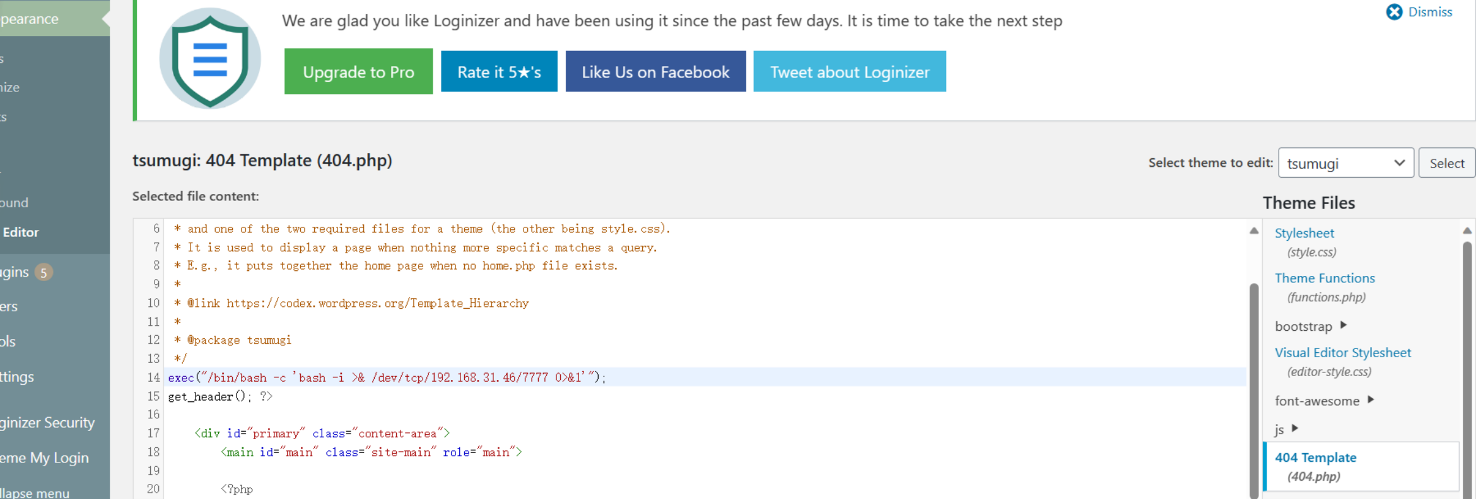Click line 7 comment about query
This screenshot has height=499, width=1476.
[x=415, y=248]
